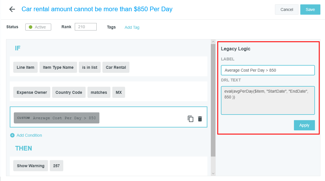This screenshot has height=181, width=325.
Task: Change the 'is in list' operator
Action: 89,67
